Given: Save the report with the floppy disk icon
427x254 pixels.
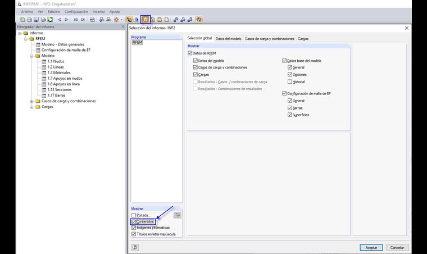Looking at the screenshot, I should click(x=36, y=20).
